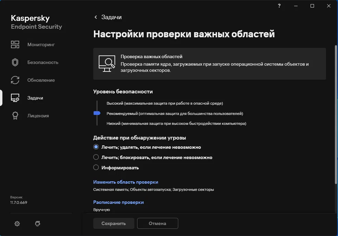Select Лечить; блокировать, если лечение невозможно
The width and height of the screenshot is (338, 236).
96,157
